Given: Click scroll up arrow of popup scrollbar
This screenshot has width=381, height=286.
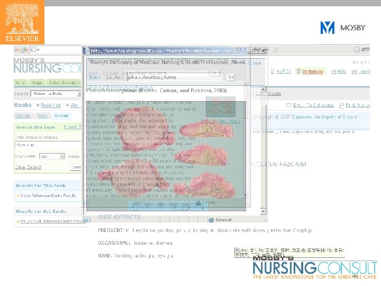Looking at the screenshot, I should click(x=263, y=89).
